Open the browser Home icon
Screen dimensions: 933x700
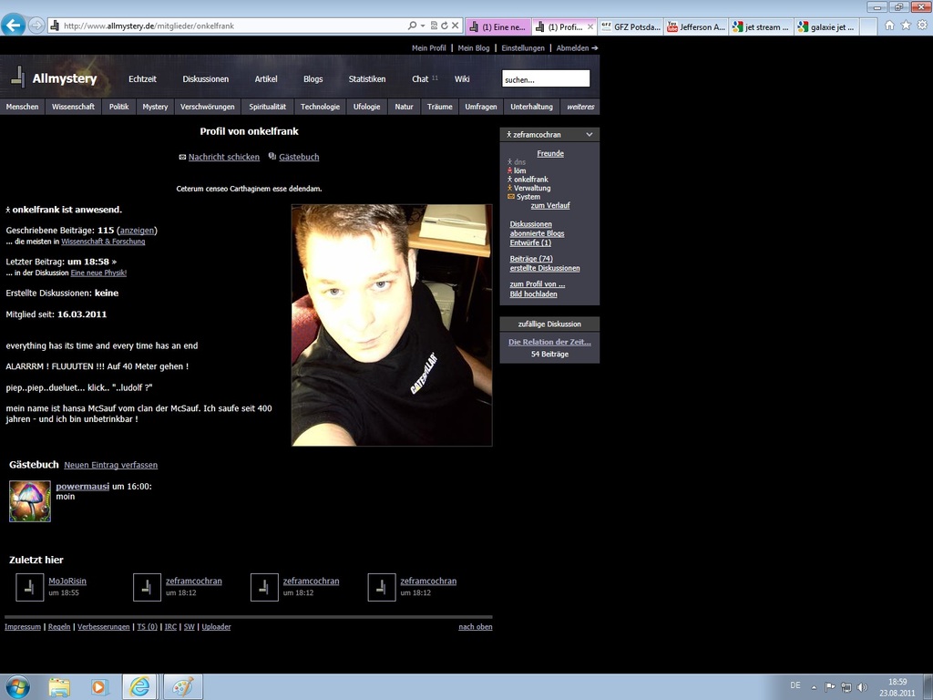tap(889, 25)
